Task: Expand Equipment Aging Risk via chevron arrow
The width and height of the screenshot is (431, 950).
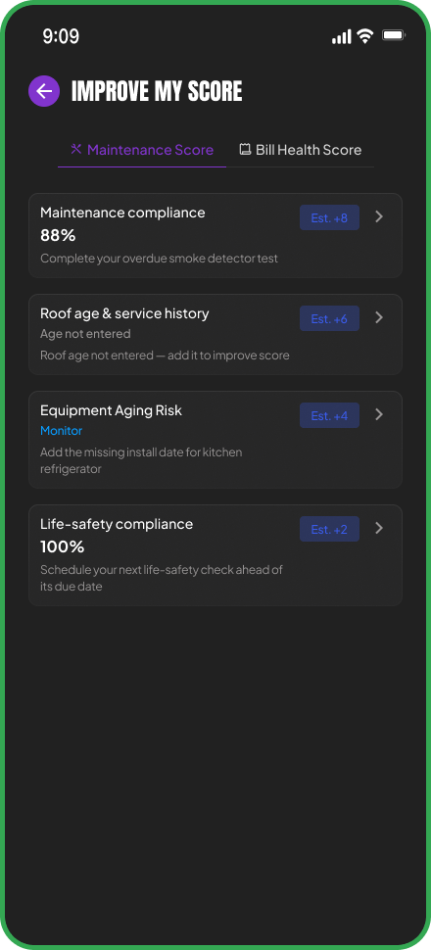Action: pyautogui.click(x=379, y=414)
